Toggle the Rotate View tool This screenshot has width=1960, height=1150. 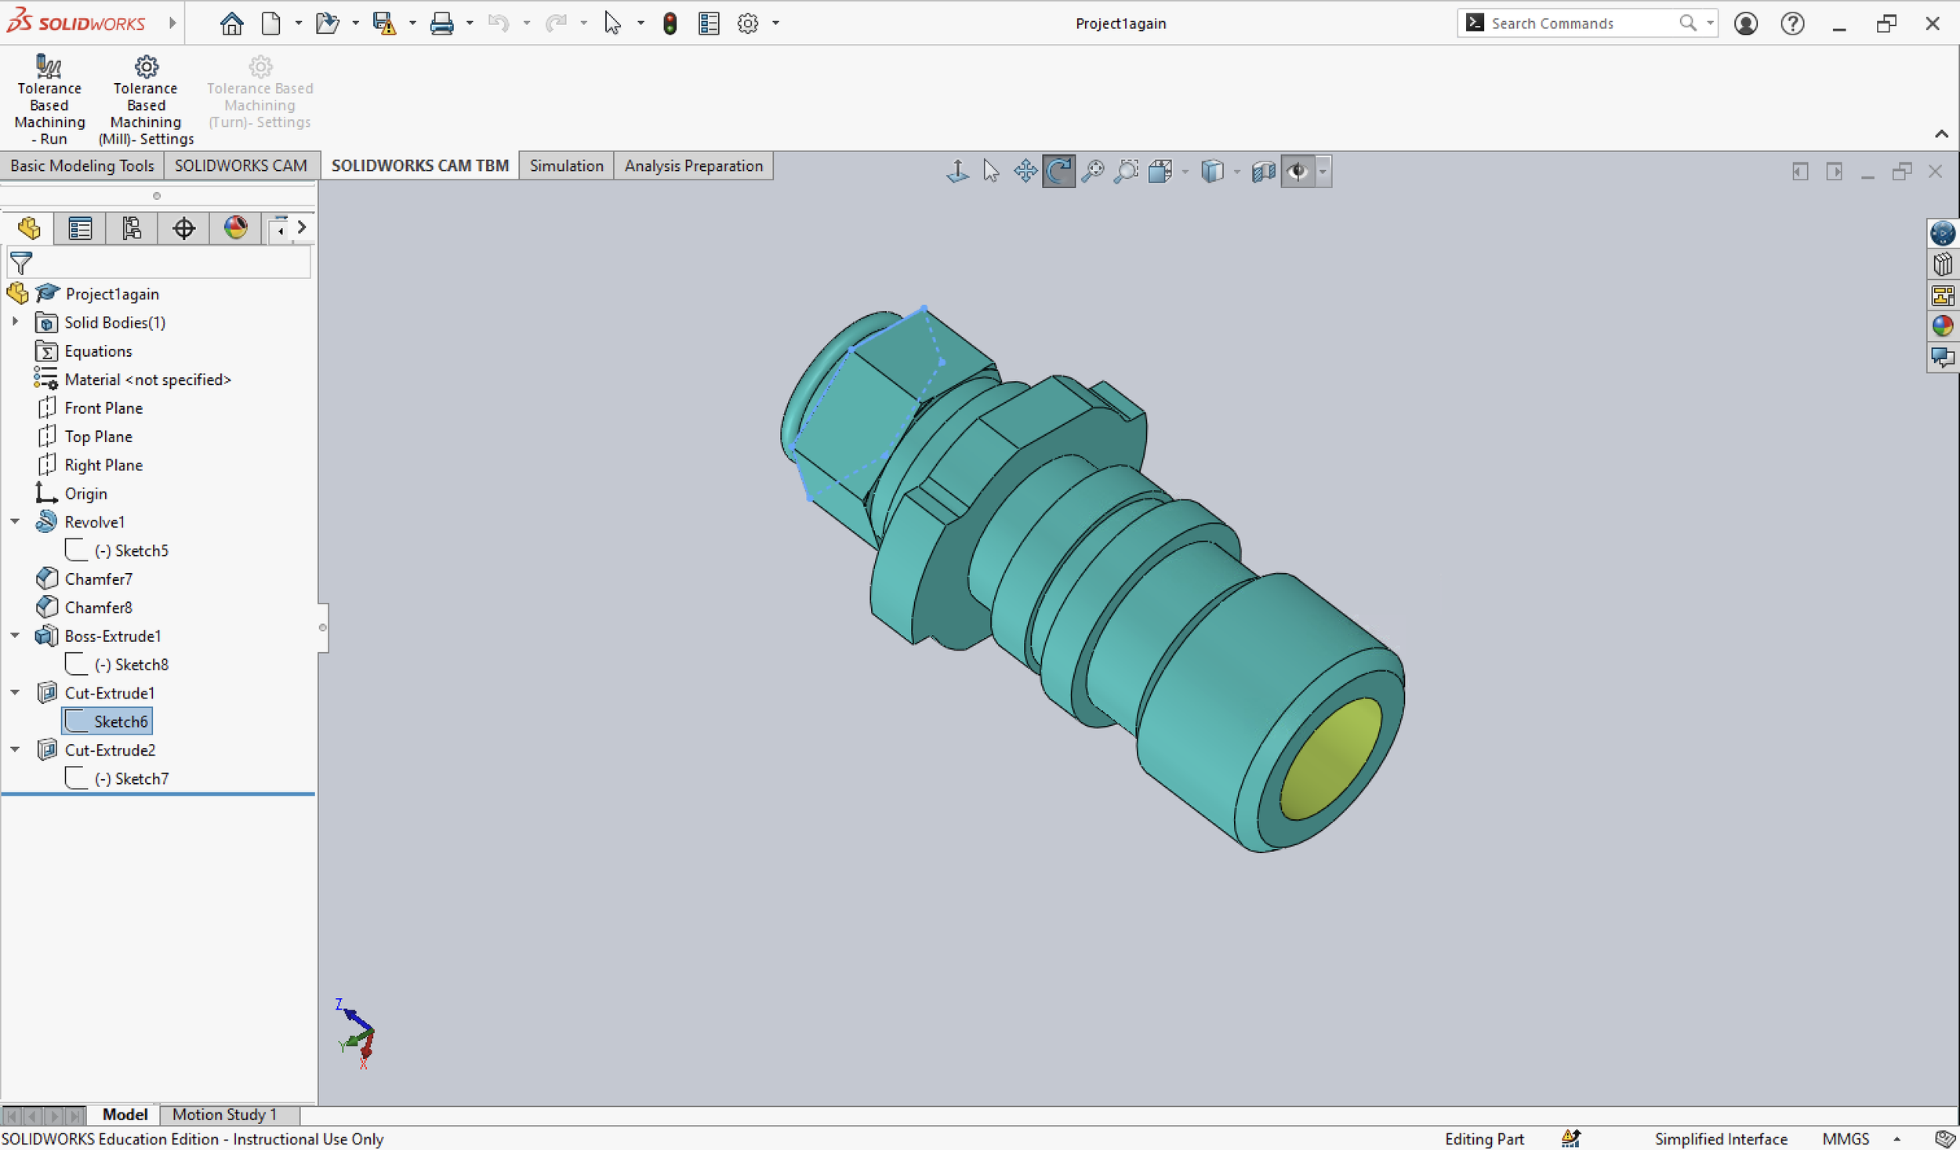point(1058,171)
